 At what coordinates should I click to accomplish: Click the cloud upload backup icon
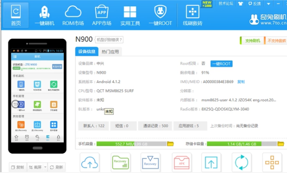click(x=90, y=162)
